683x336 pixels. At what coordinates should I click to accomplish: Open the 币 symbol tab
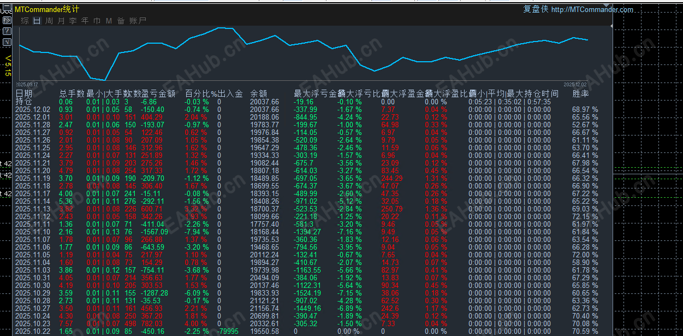pyautogui.click(x=97, y=21)
